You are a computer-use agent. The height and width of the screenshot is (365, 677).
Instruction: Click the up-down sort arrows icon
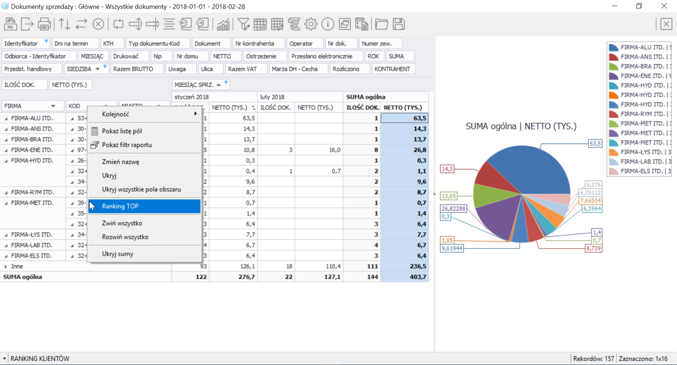[x=65, y=24]
